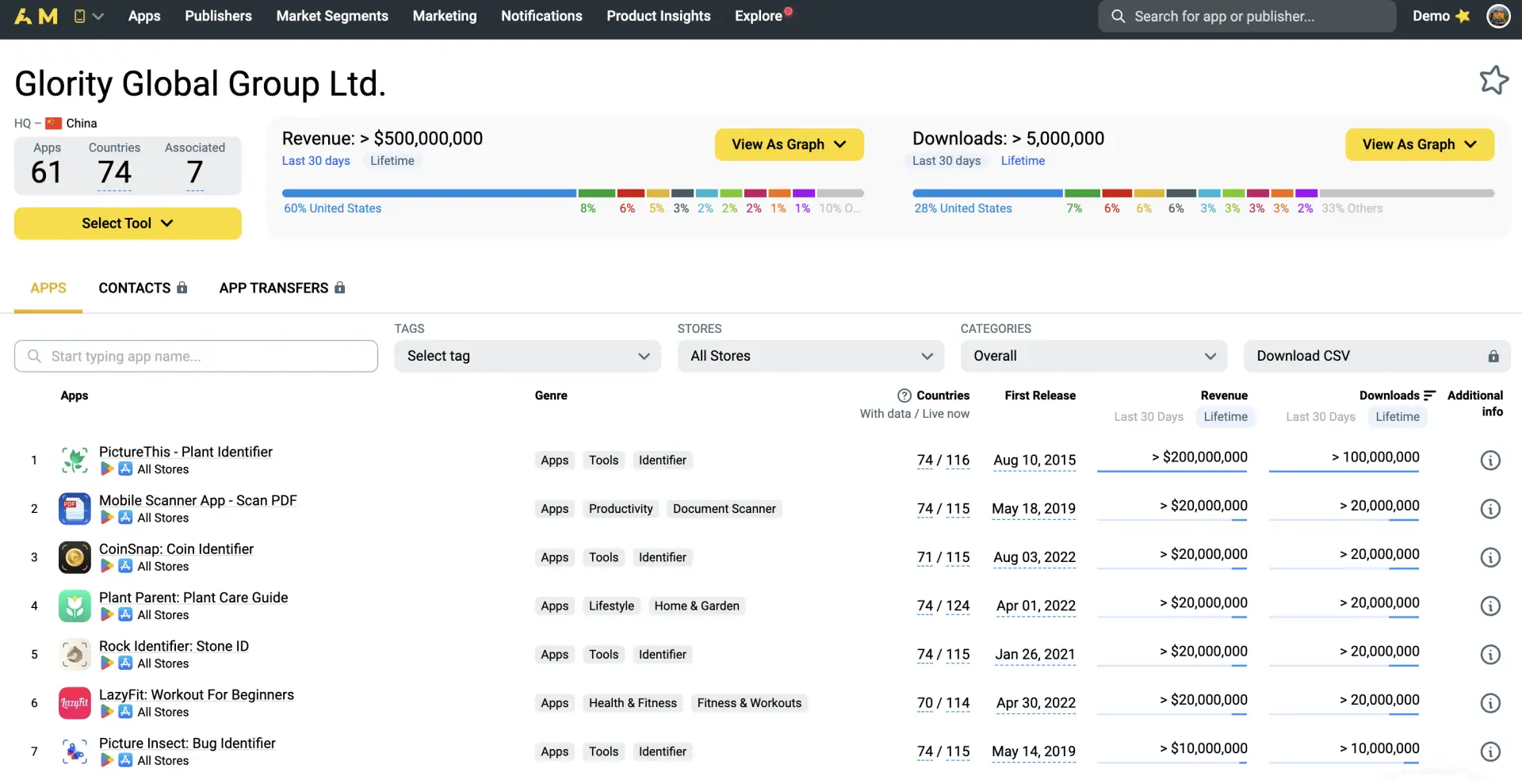Expand the Select Tool dropdown
1522x780 pixels.
click(128, 224)
